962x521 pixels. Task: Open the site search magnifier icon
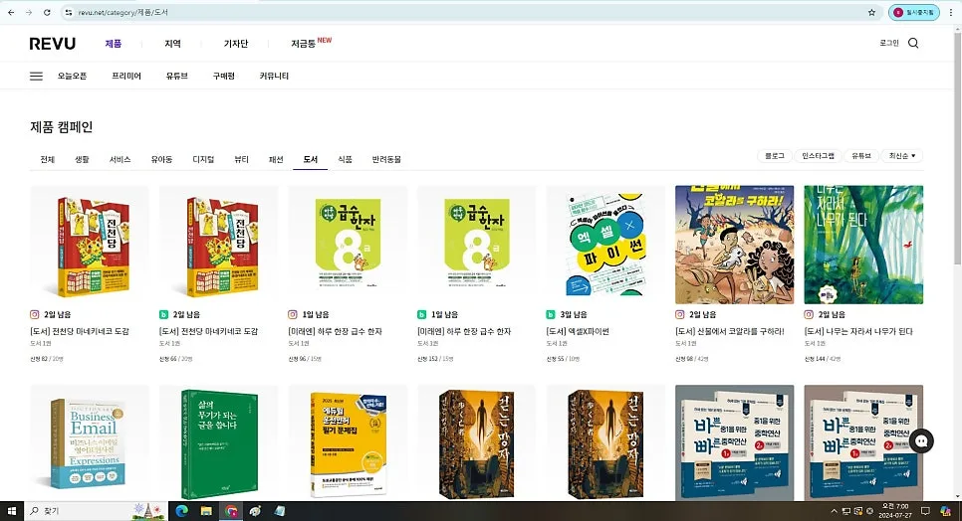point(913,43)
